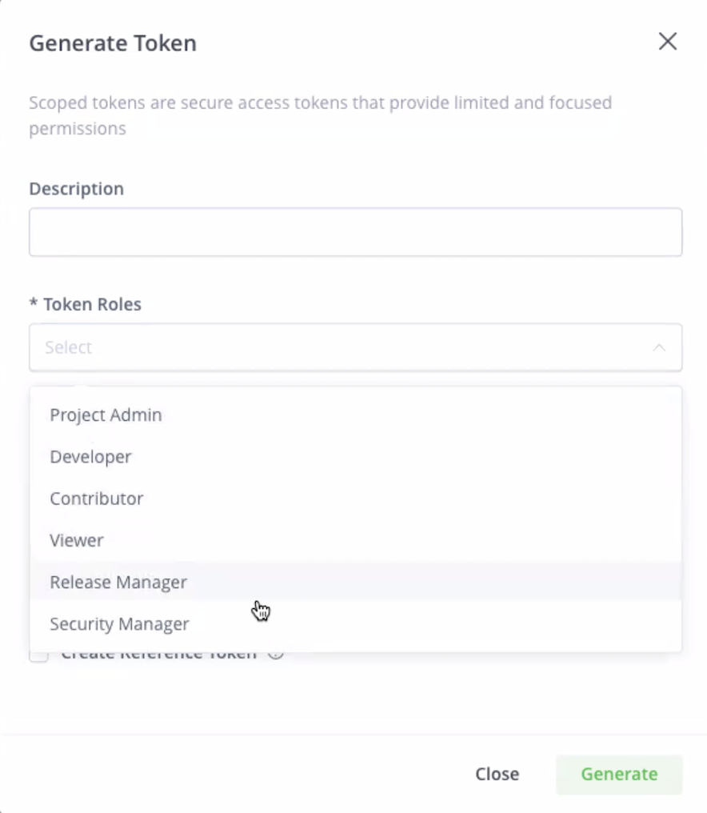Pick Contributor from the role options
Viewport: 707px width, 813px height.
coord(96,499)
